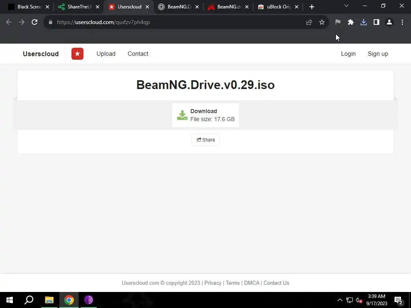
Task: Click the Sign up link
Action: click(378, 54)
